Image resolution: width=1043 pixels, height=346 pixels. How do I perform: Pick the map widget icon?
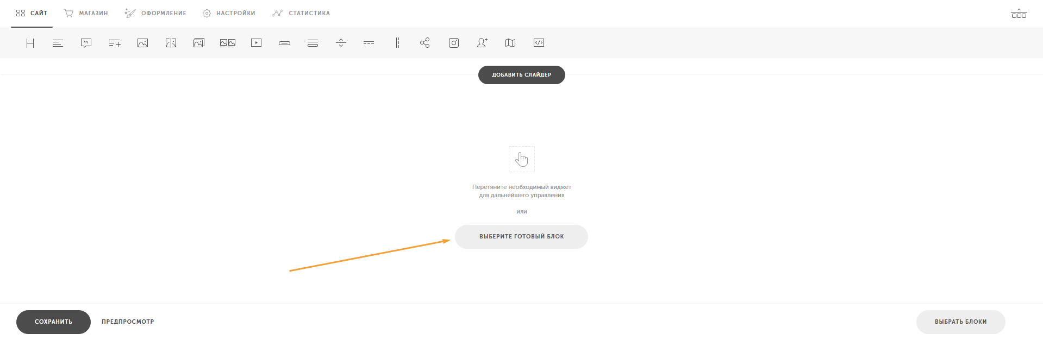(510, 43)
